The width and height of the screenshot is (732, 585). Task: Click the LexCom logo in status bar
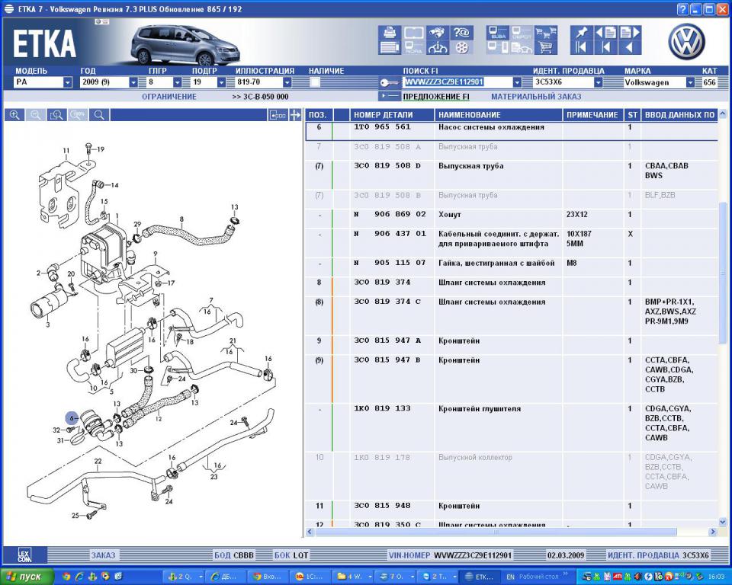pyautogui.click(x=24, y=555)
